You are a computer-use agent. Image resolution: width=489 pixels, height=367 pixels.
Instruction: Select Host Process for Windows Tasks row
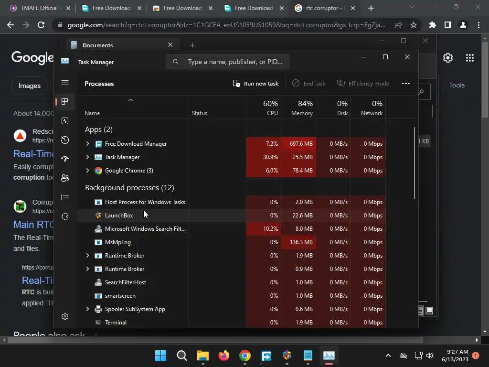[x=232, y=202]
